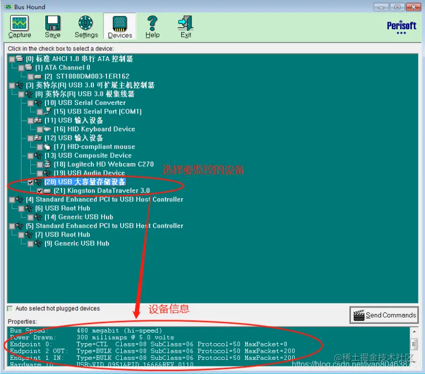Check the box for [18] Logitech HD Webcam C270
Image resolution: width=425 pixels, height=374 pixels.
click(40, 165)
